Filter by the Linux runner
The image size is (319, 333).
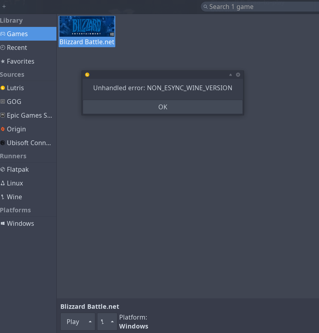point(28,183)
